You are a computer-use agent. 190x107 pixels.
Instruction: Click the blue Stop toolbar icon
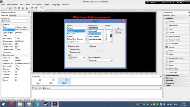coord(19,8)
